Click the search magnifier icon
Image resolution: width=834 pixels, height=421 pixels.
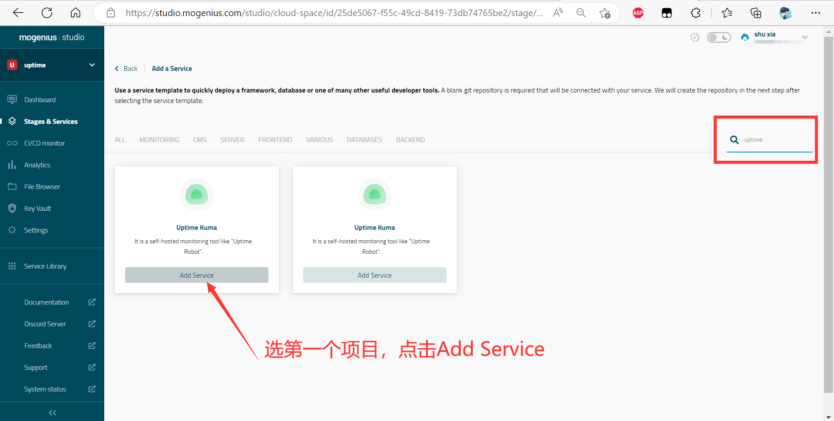[x=734, y=139]
